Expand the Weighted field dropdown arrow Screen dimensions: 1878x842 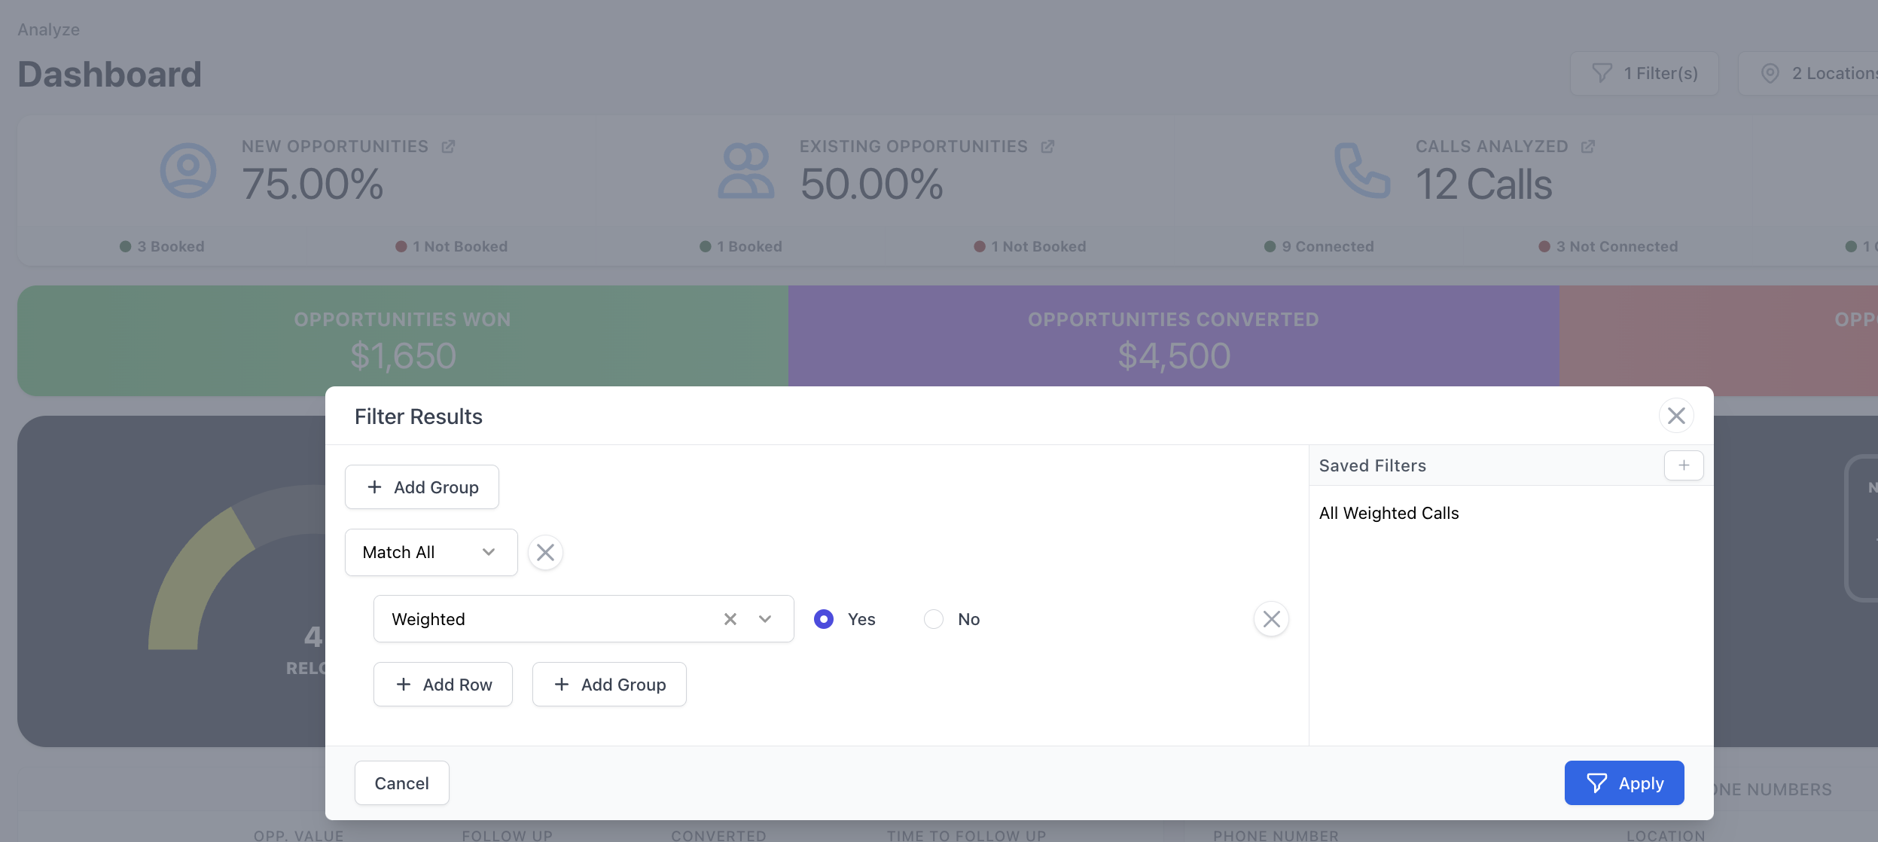[x=765, y=619]
